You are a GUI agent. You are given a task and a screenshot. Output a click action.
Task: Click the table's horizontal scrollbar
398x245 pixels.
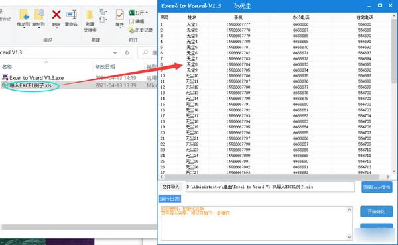click(x=272, y=177)
